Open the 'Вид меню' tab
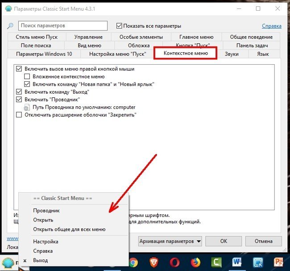Viewport: 290px width, 271px height. pyautogui.click(x=89, y=46)
